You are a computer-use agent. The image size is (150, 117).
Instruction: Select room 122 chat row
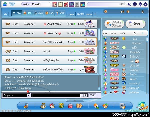(49, 69)
